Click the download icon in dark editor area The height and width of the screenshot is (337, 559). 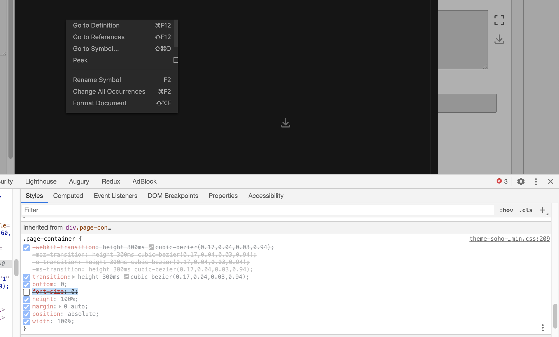point(285,123)
